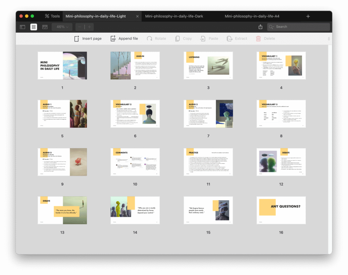The image size is (348, 275).
Task: Click the Copy pages icon
Action: (177, 39)
